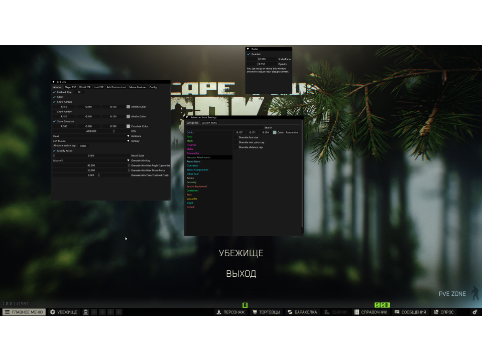This screenshot has width=482, height=361.
Task: Click the Aimline Color swatch
Action: (x=128, y=107)
